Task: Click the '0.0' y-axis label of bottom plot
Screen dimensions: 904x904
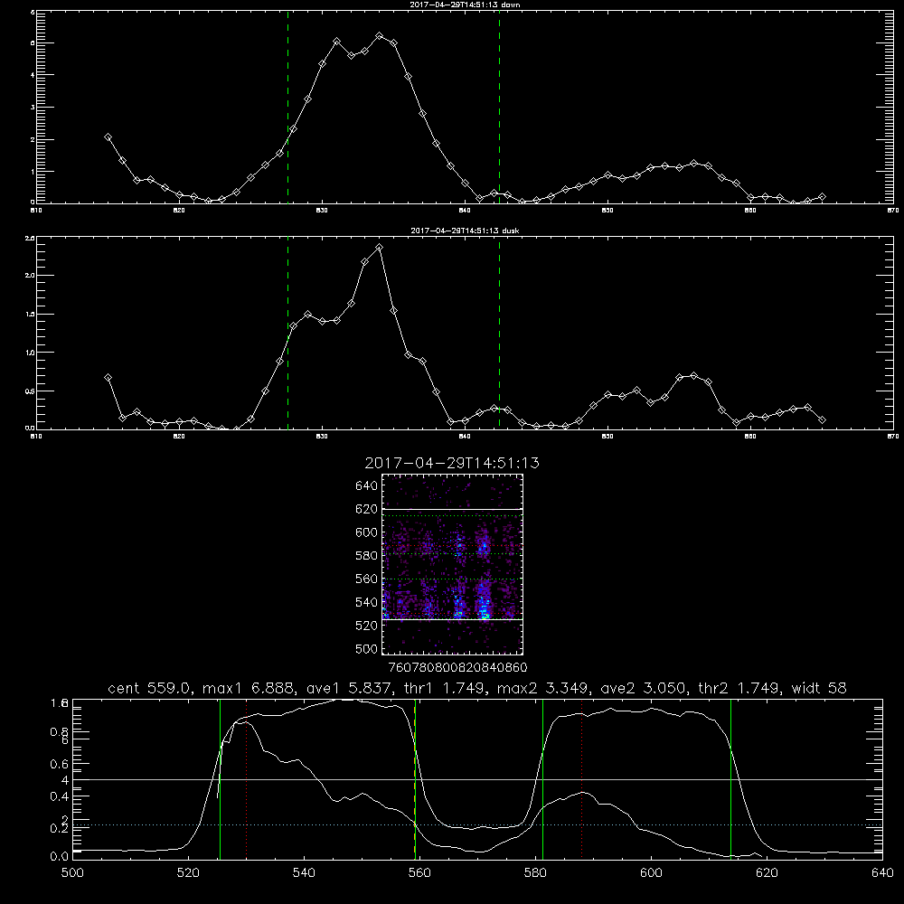Action: [x=60, y=857]
